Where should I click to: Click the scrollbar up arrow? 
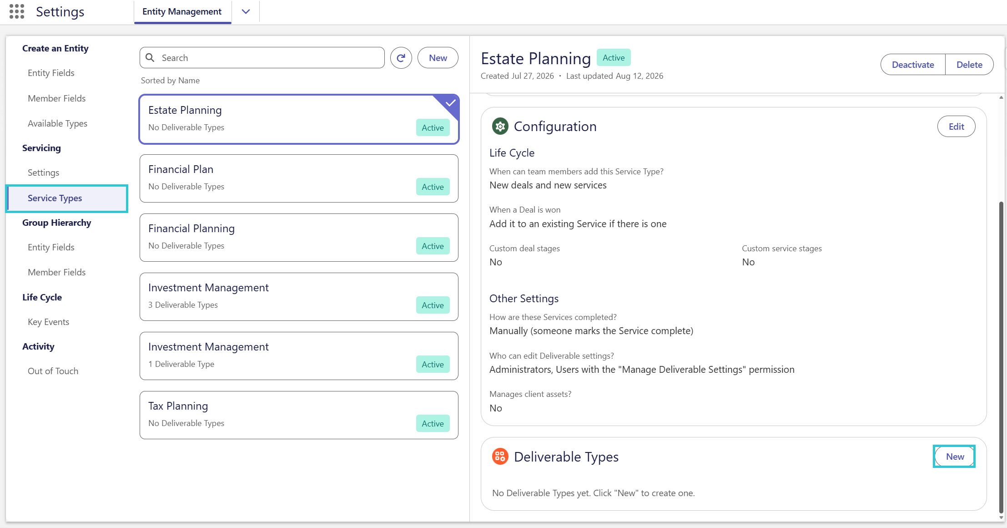[x=1001, y=97]
